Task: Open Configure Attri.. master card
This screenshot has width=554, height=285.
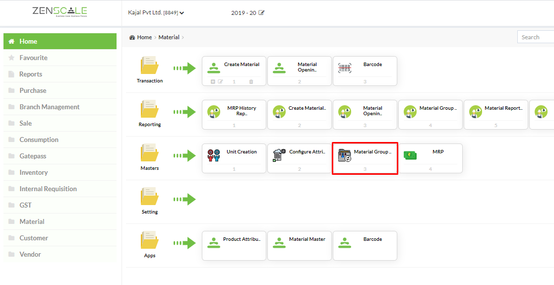Action: tap(299, 158)
